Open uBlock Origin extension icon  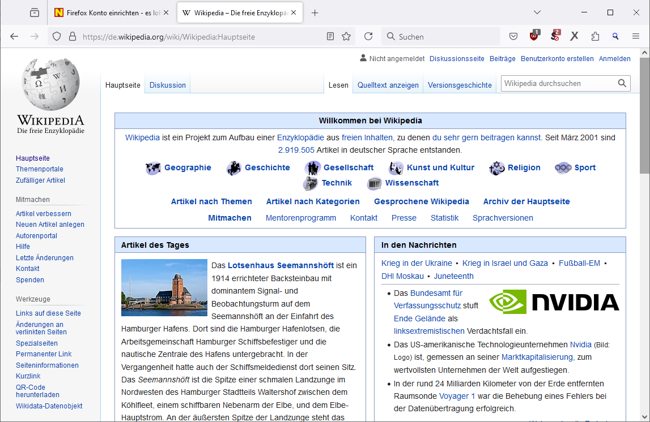534,36
